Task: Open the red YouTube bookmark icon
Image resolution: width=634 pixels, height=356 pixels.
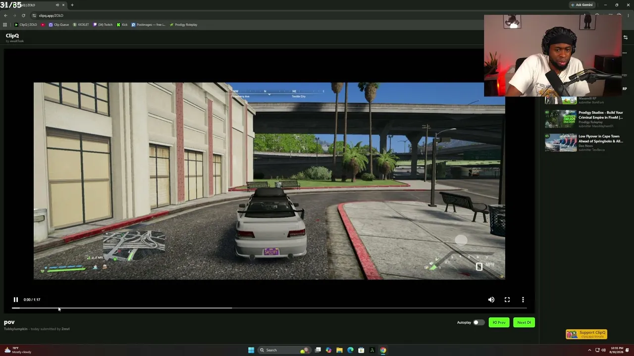Action: coord(43,25)
